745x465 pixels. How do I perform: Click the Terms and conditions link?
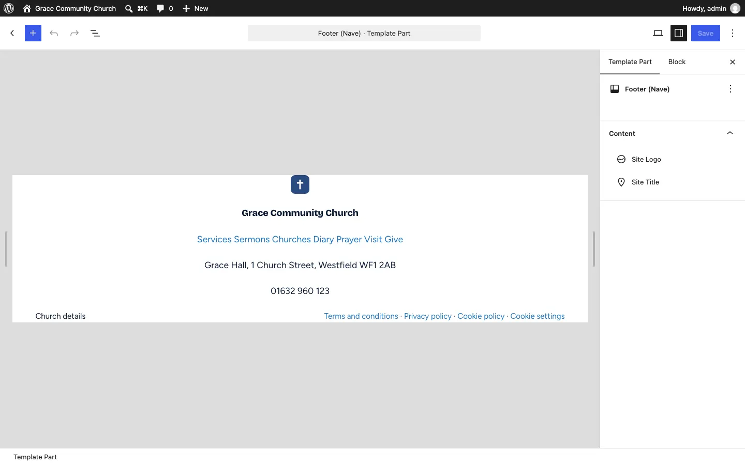pos(361,316)
